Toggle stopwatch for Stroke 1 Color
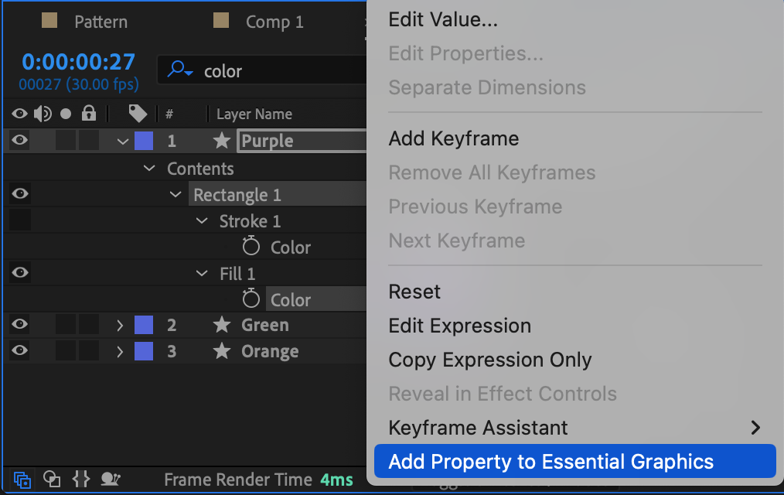 [x=251, y=247]
